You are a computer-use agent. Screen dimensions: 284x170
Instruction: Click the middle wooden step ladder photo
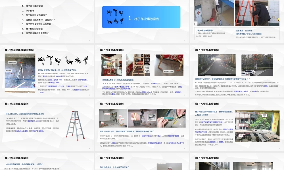pos(138,65)
